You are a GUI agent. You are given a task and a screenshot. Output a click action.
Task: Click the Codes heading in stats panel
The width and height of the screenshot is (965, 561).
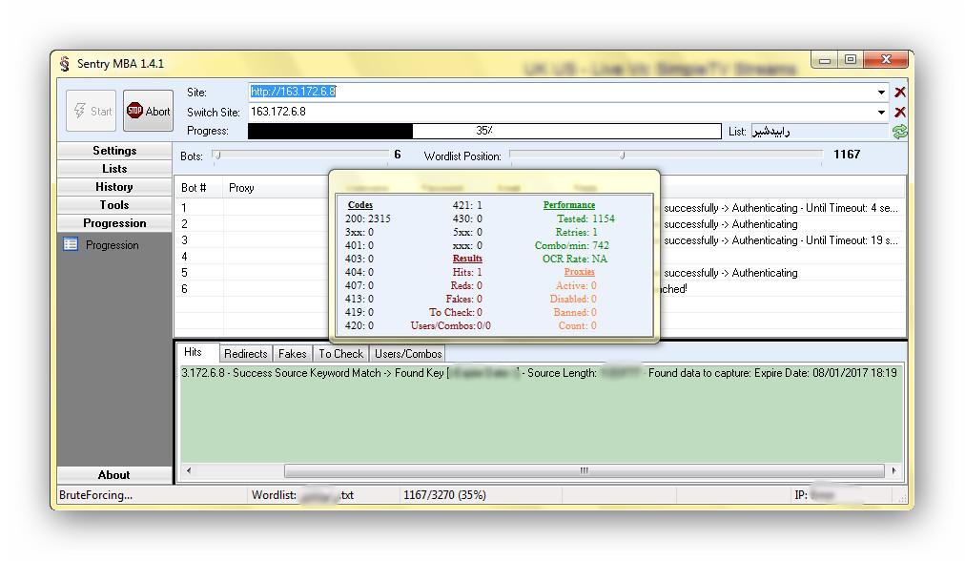[360, 205]
